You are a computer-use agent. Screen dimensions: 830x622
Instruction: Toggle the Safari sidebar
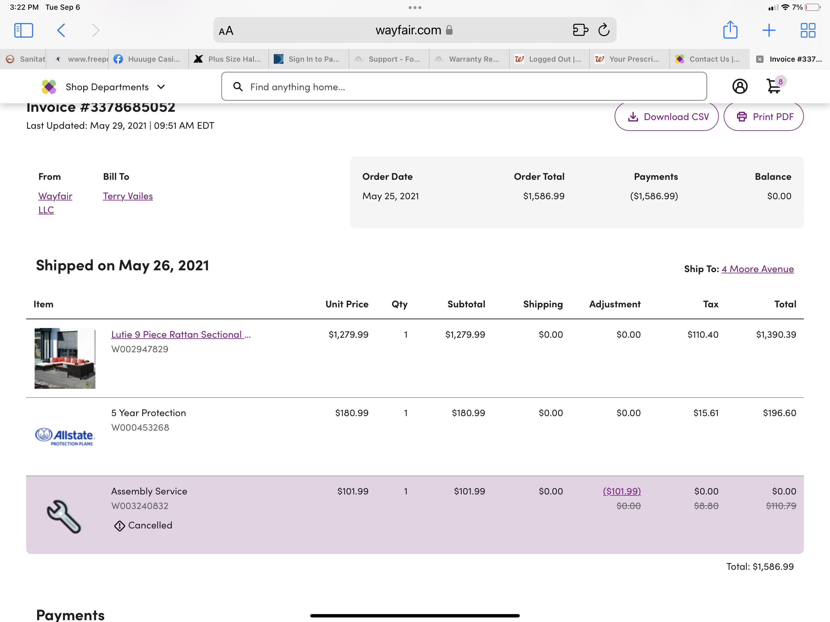[23, 30]
